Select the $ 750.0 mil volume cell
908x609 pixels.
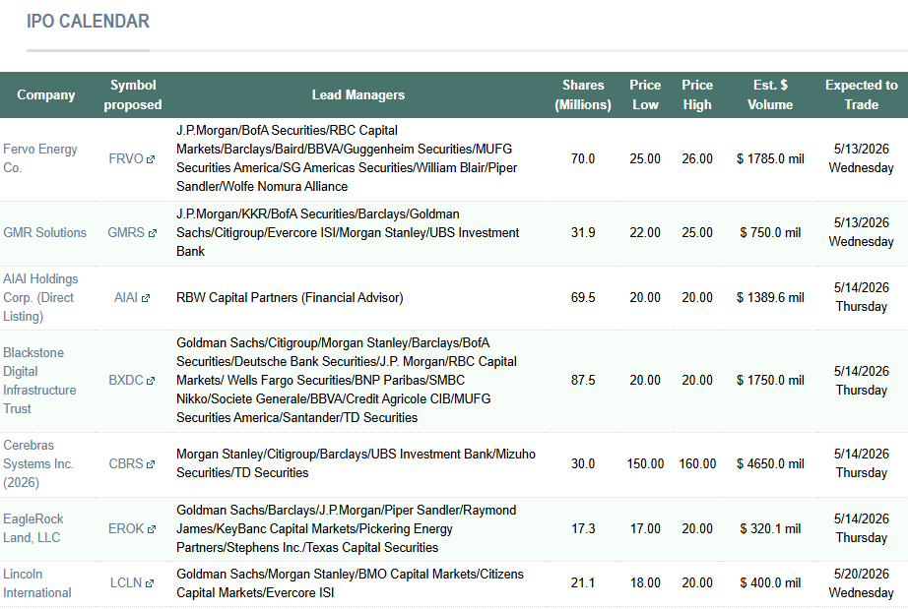click(x=770, y=232)
